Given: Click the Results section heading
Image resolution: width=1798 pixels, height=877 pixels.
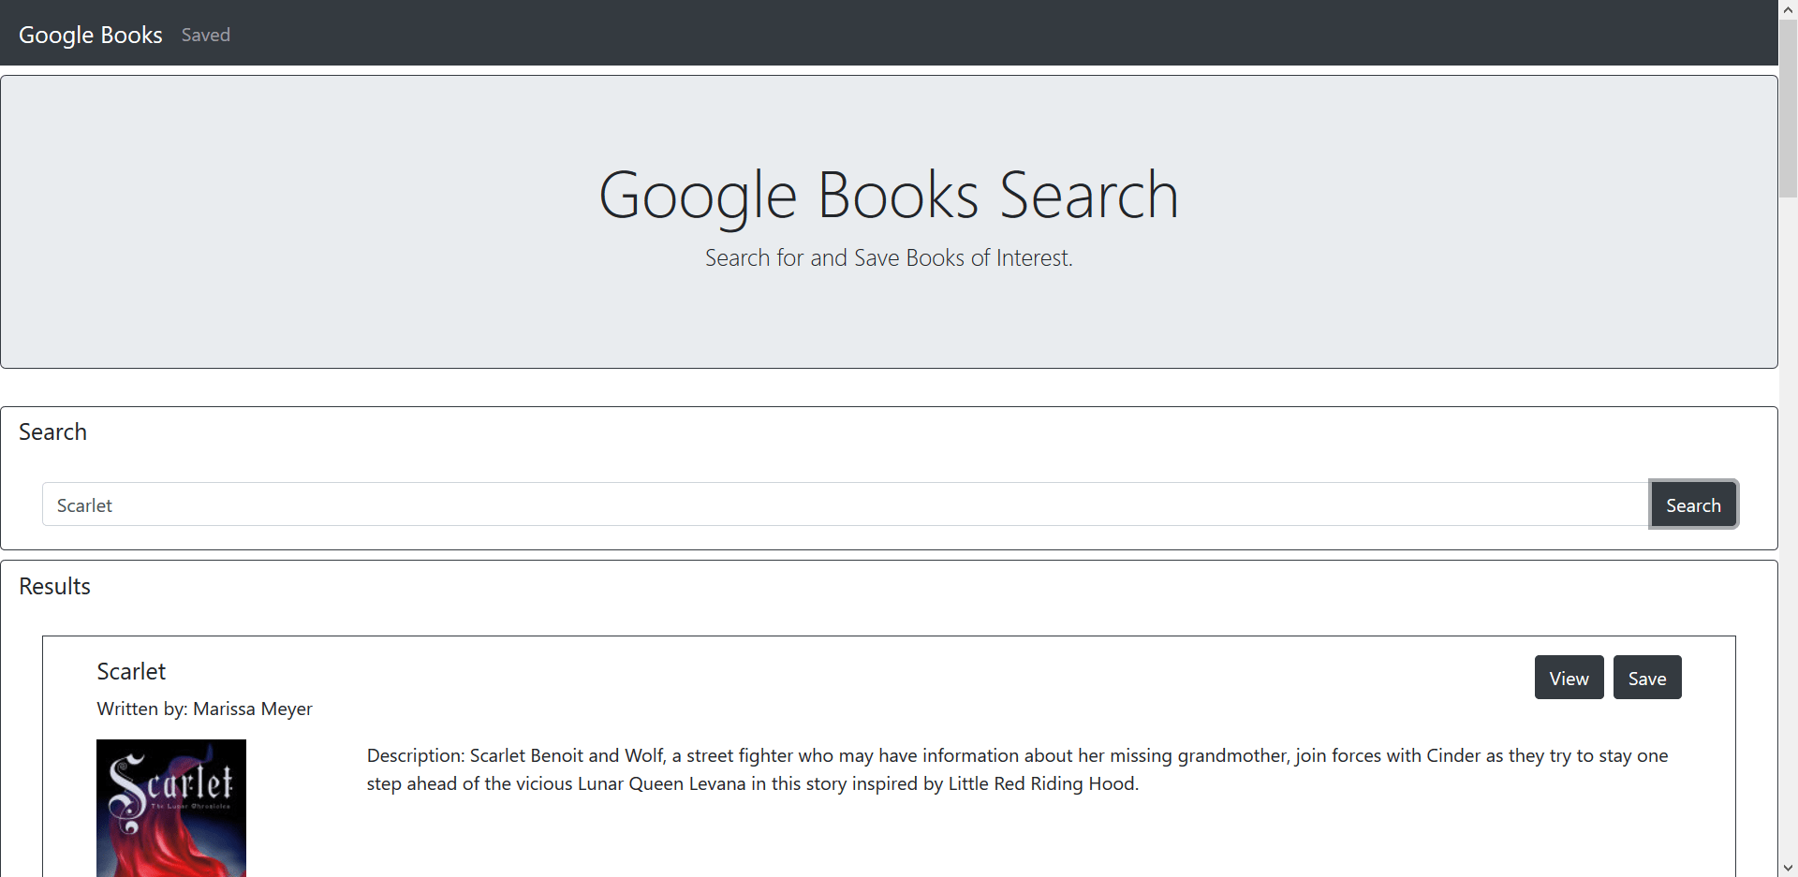Looking at the screenshot, I should pyautogui.click(x=54, y=586).
